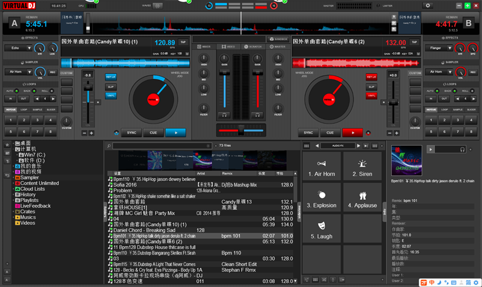Click the filter icon in browser sidebar
482x287 pixels.
(x=7, y=161)
